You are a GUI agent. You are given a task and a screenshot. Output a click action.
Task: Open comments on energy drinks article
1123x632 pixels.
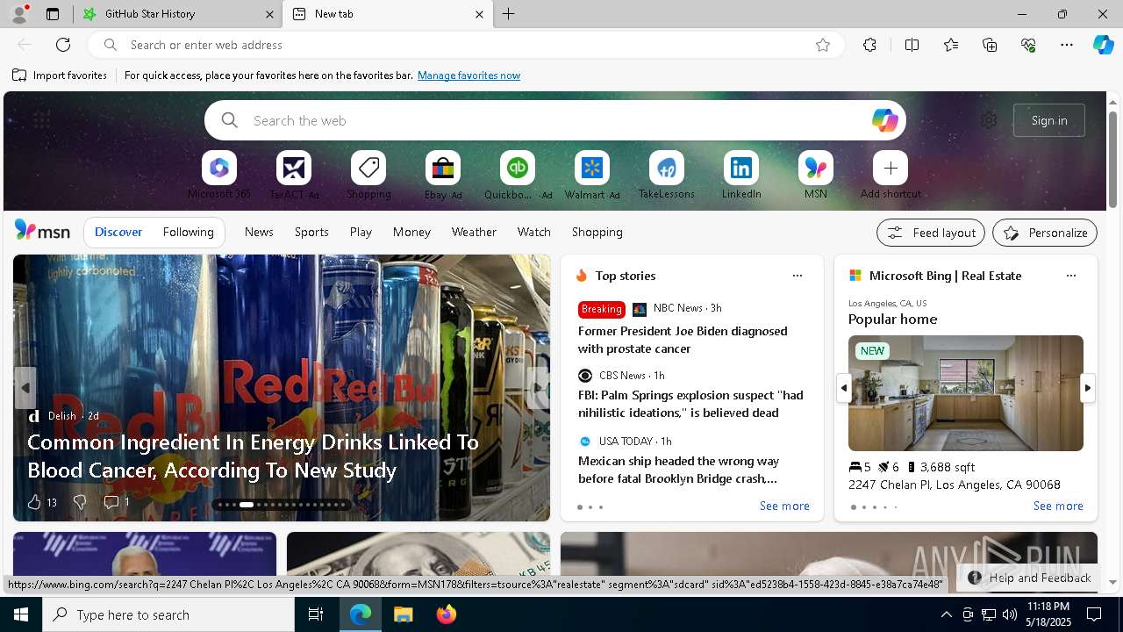[x=116, y=502]
